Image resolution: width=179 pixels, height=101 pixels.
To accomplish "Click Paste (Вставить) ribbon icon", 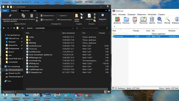I will (32, 17).
